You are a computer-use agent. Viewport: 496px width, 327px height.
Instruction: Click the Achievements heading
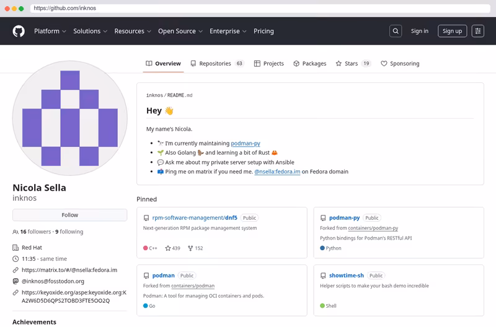[x=34, y=322]
